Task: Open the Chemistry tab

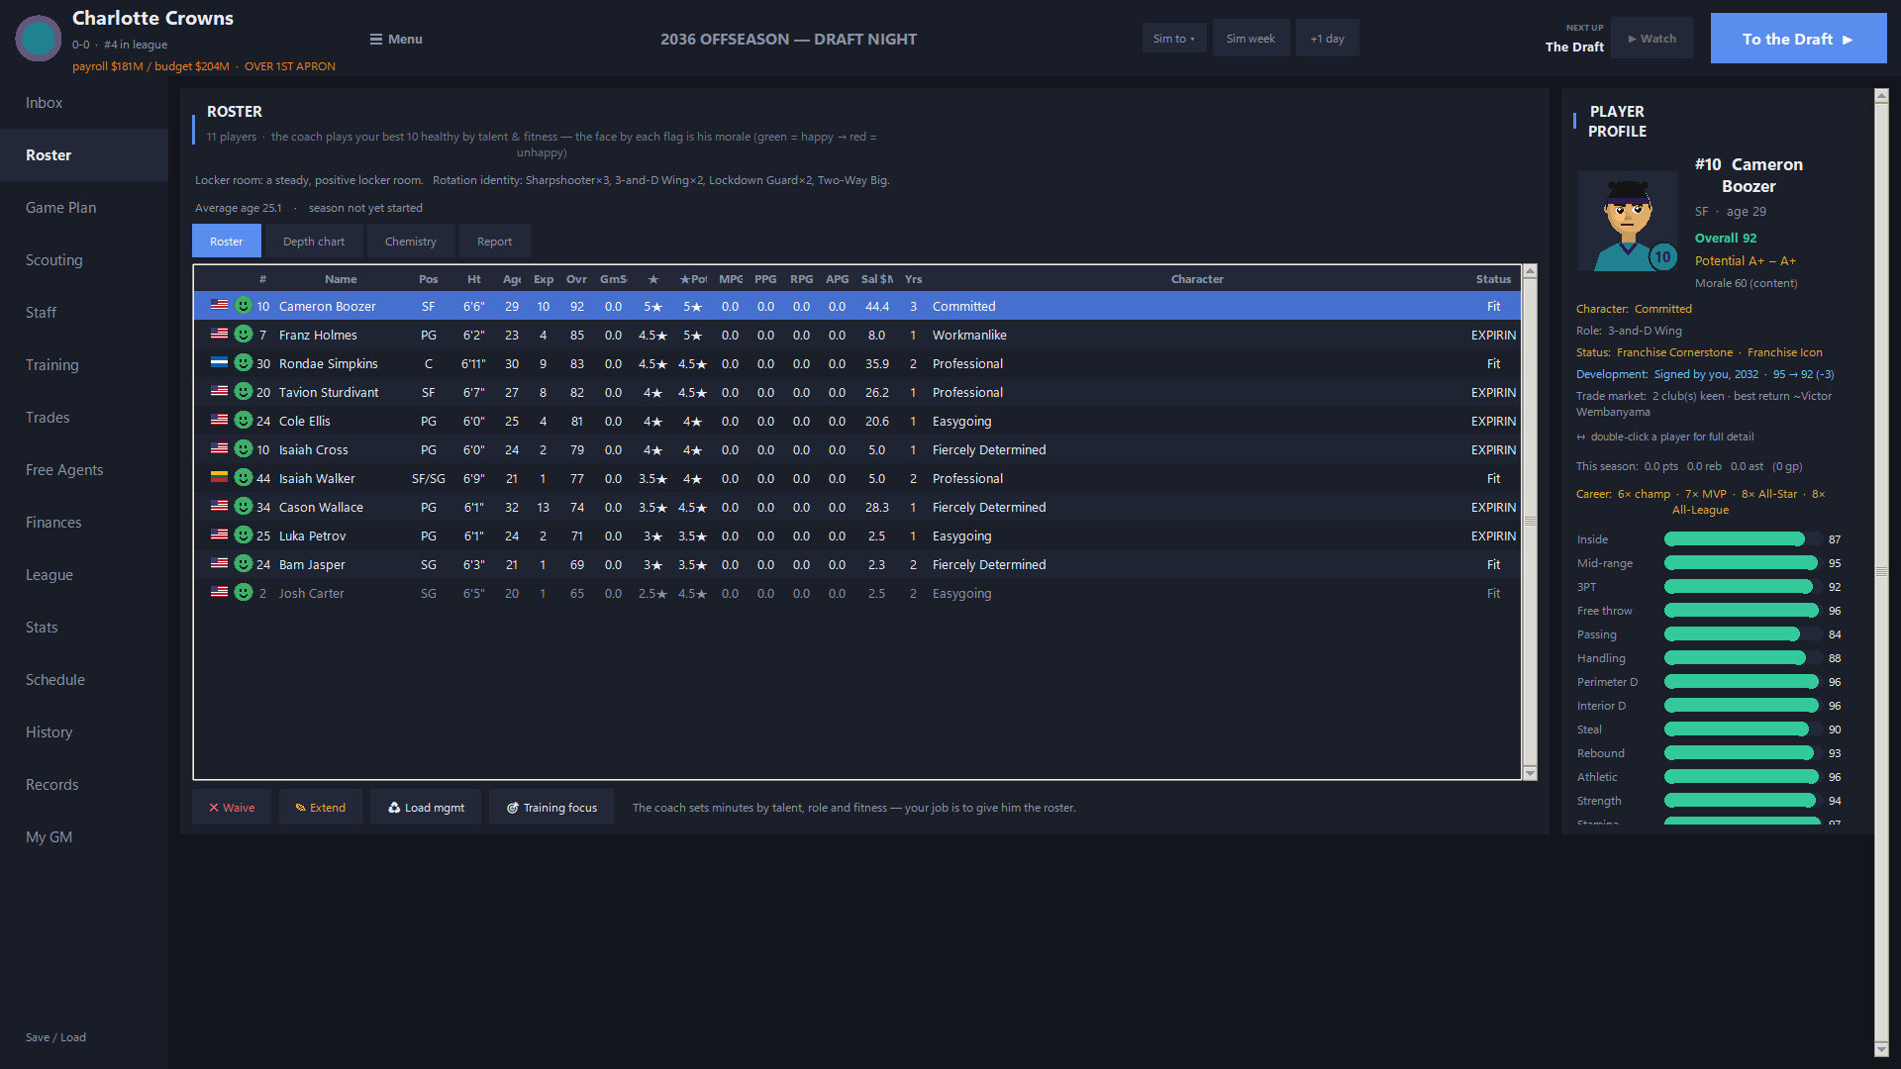Action: 410,242
